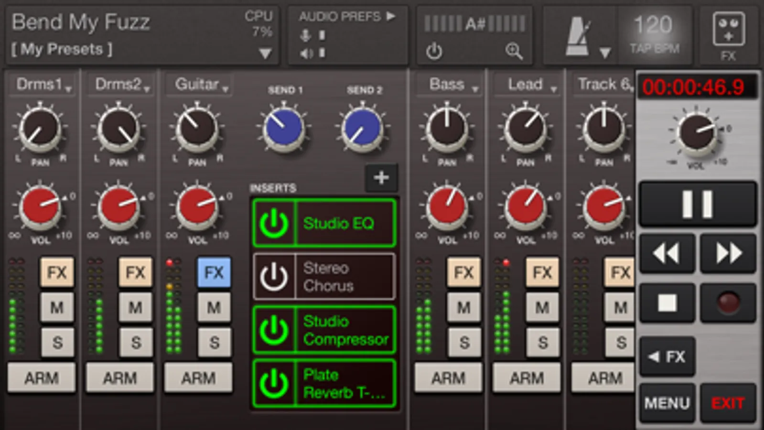Solo the Drms1 track
Screen dimensions: 764x430
[x=57, y=342]
